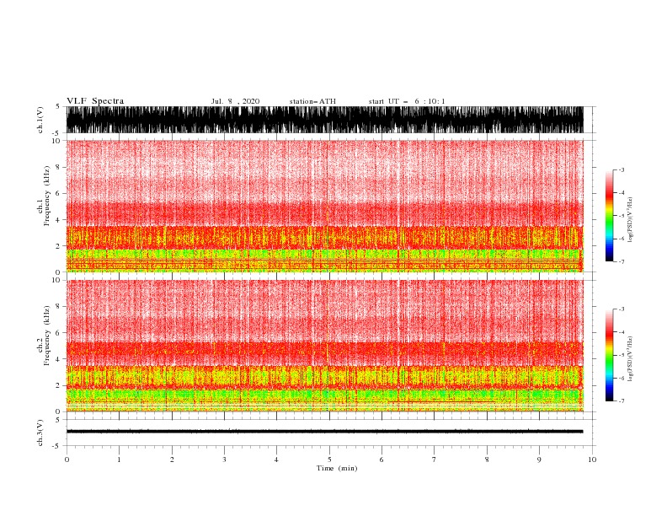Viewport: 667px width, 516px height.
Task: Click the "-7" label on ch.1 color scale
Action: (x=621, y=261)
